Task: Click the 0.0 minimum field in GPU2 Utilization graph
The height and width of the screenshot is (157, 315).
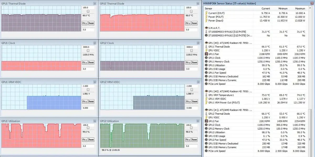Action: (x=191, y=147)
